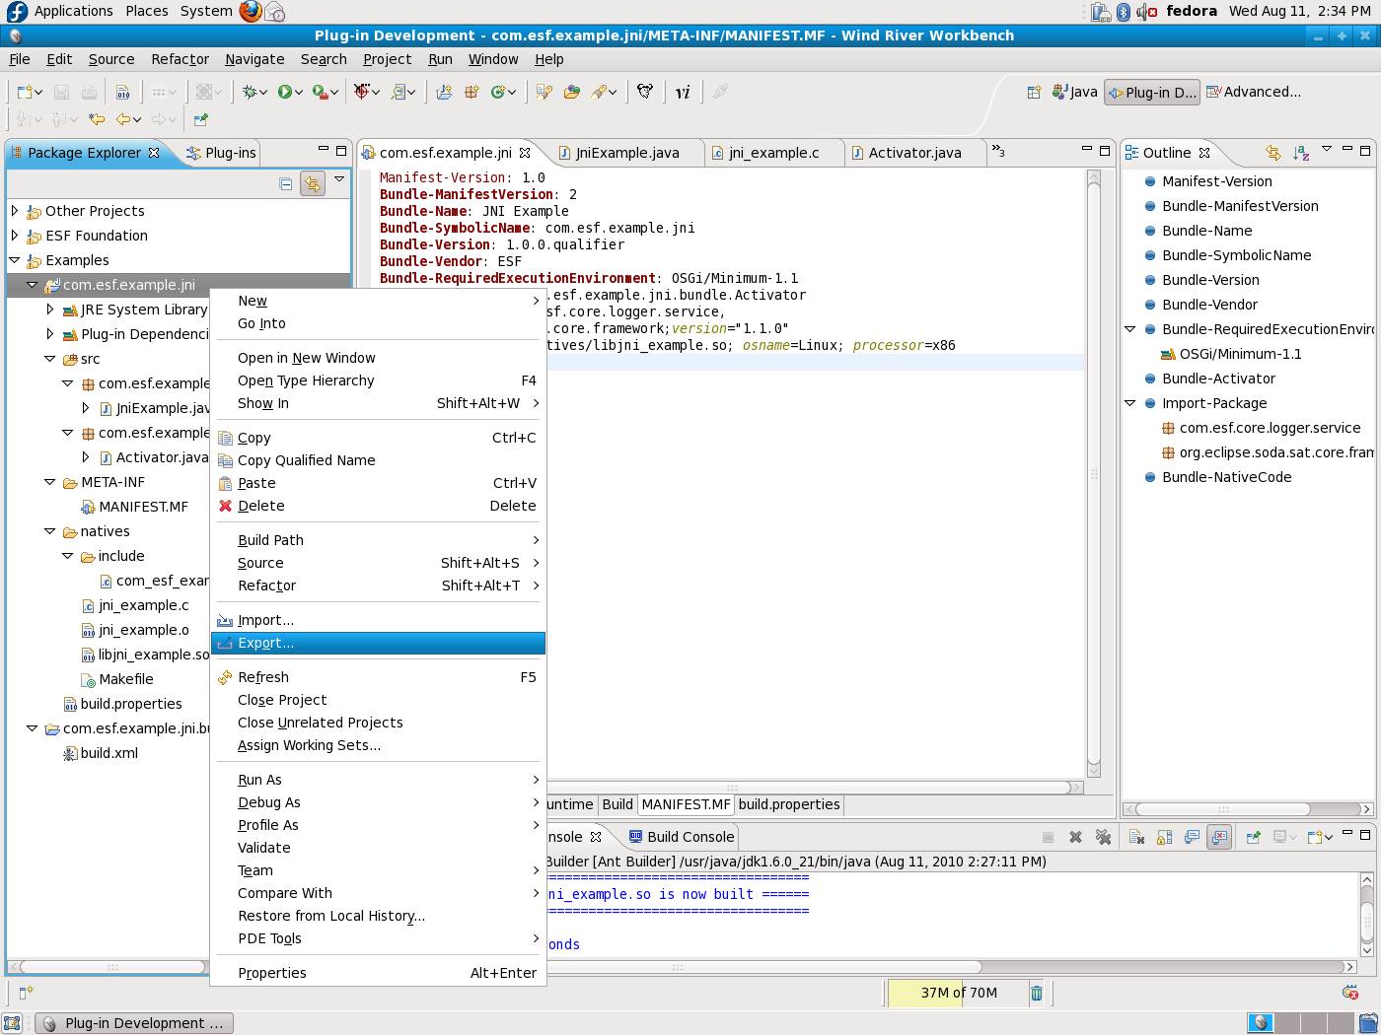Collapse the natives folder
The width and height of the screenshot is (1381, 1035).
(50, 531)
